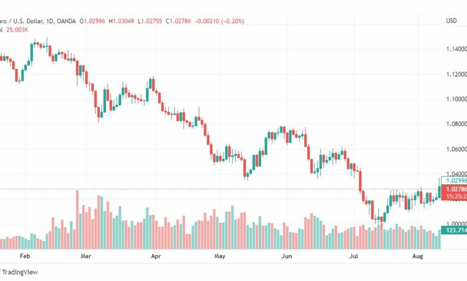
Task: Open the USD currency selector on price axis
Action: pyautogui.click(x=451, y=20)
